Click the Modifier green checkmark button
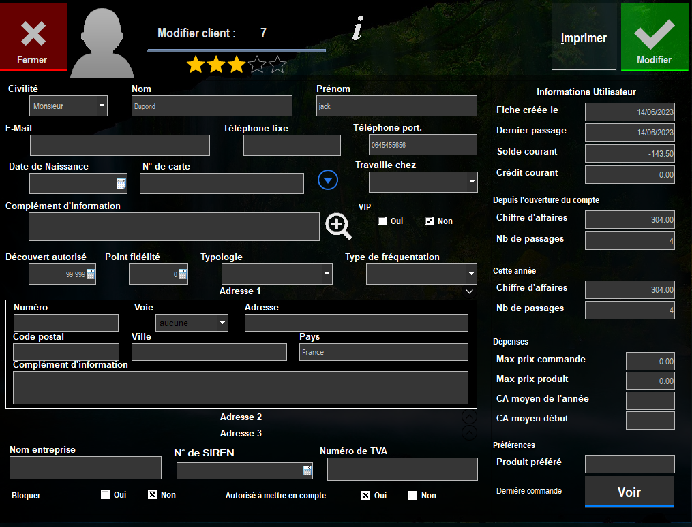 coord(654,37)
